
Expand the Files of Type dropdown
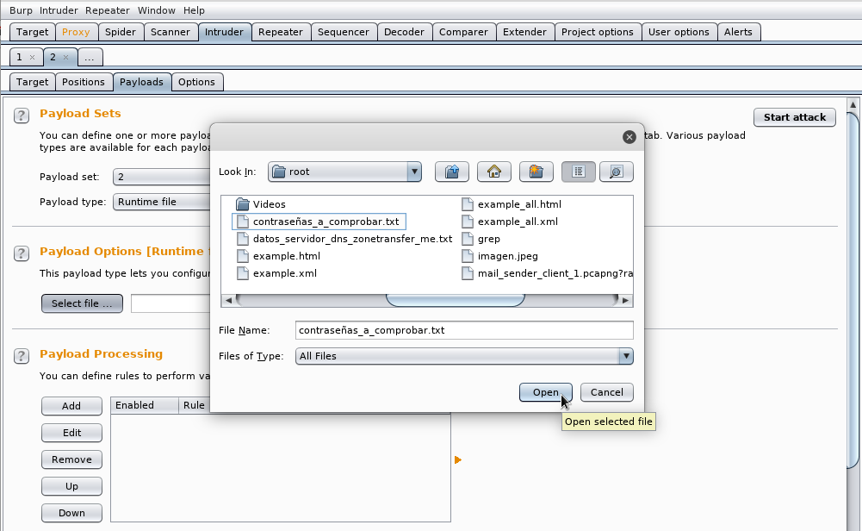point(625,356)
